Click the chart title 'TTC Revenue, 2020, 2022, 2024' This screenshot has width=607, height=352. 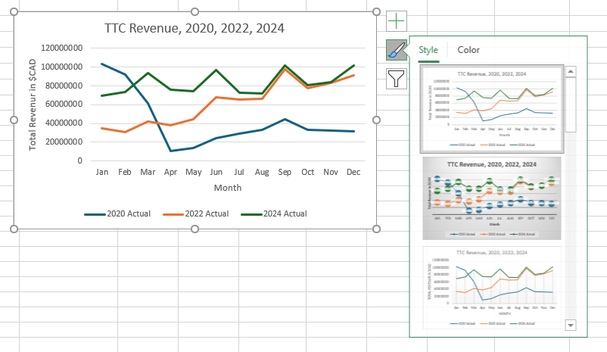pos(195,28)
